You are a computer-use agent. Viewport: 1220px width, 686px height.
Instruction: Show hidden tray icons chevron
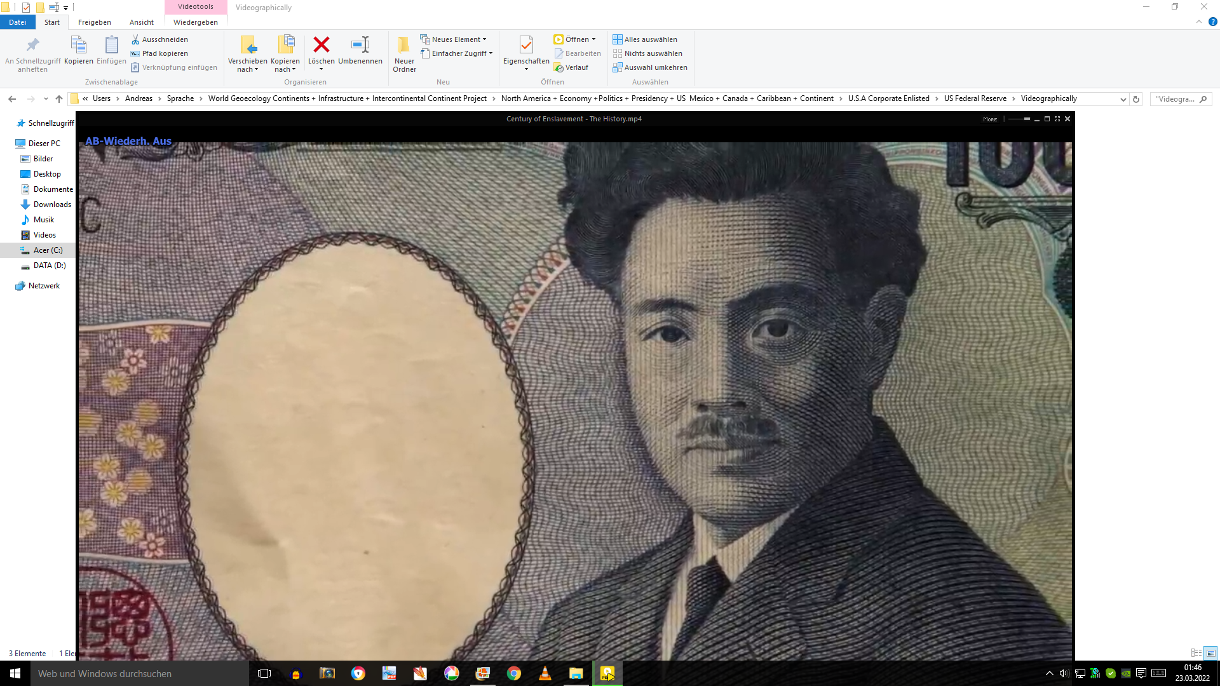coord(1049,673)
